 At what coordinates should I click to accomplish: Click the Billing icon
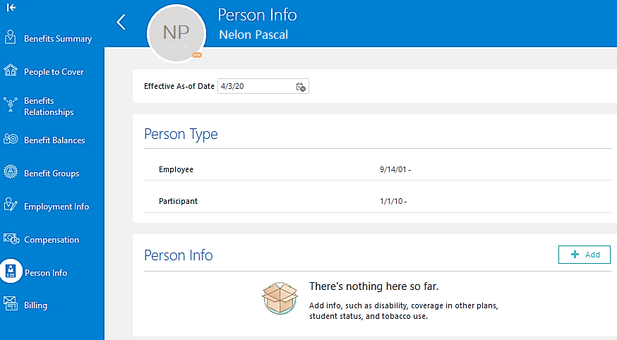point(10,303)
